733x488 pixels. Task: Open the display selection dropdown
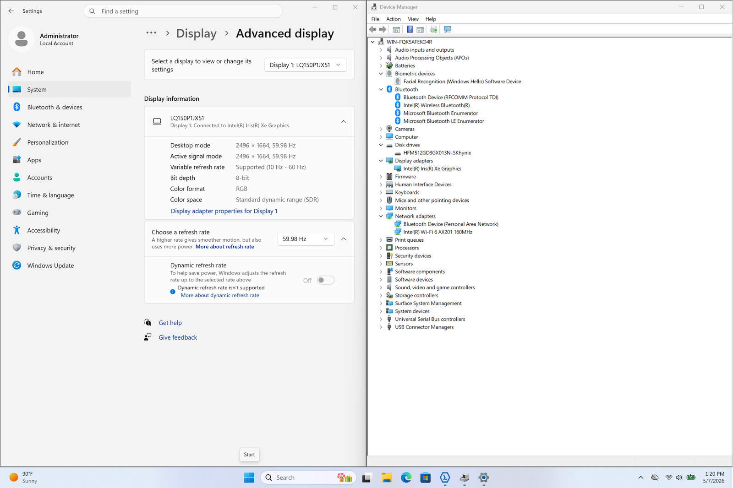305,65
